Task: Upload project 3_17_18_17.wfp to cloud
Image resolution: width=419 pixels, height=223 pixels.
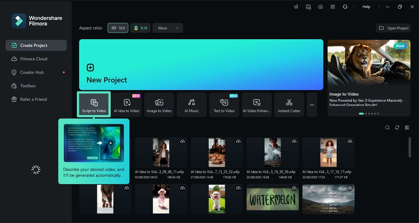Action: (x=350, y=142)
